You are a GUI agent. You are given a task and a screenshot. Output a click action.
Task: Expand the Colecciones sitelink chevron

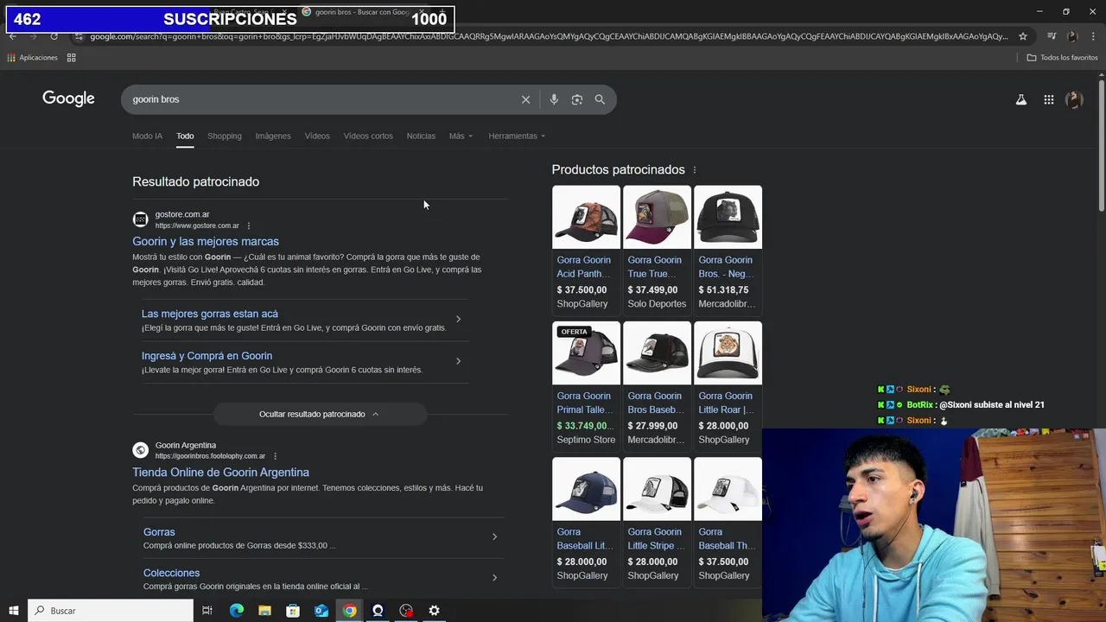point(494,578)
